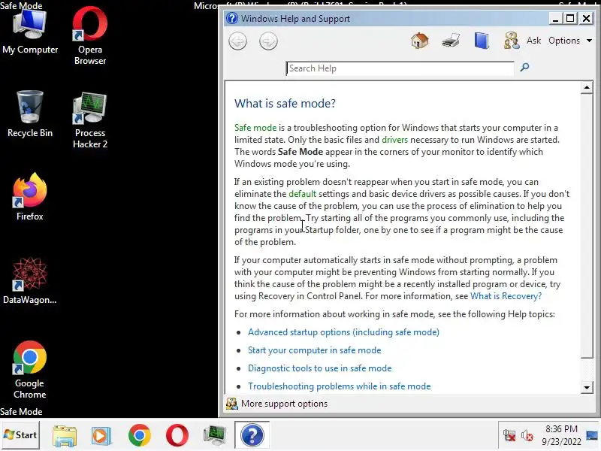The image size is (601, 451).
Task: Open the 'default' glossary term
Action: [x=303, y=194]
